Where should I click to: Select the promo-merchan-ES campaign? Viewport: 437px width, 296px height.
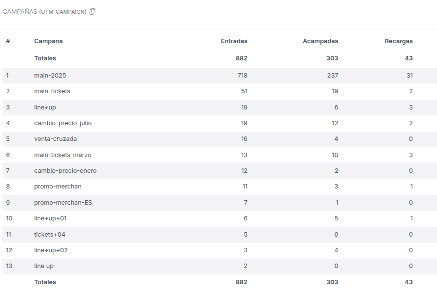63,203
